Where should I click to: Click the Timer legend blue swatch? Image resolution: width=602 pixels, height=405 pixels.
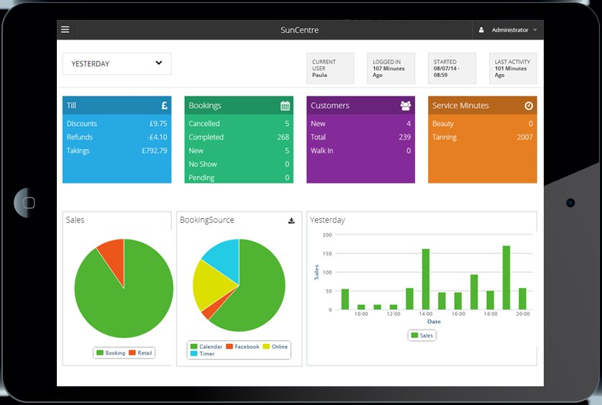[194, 353]
